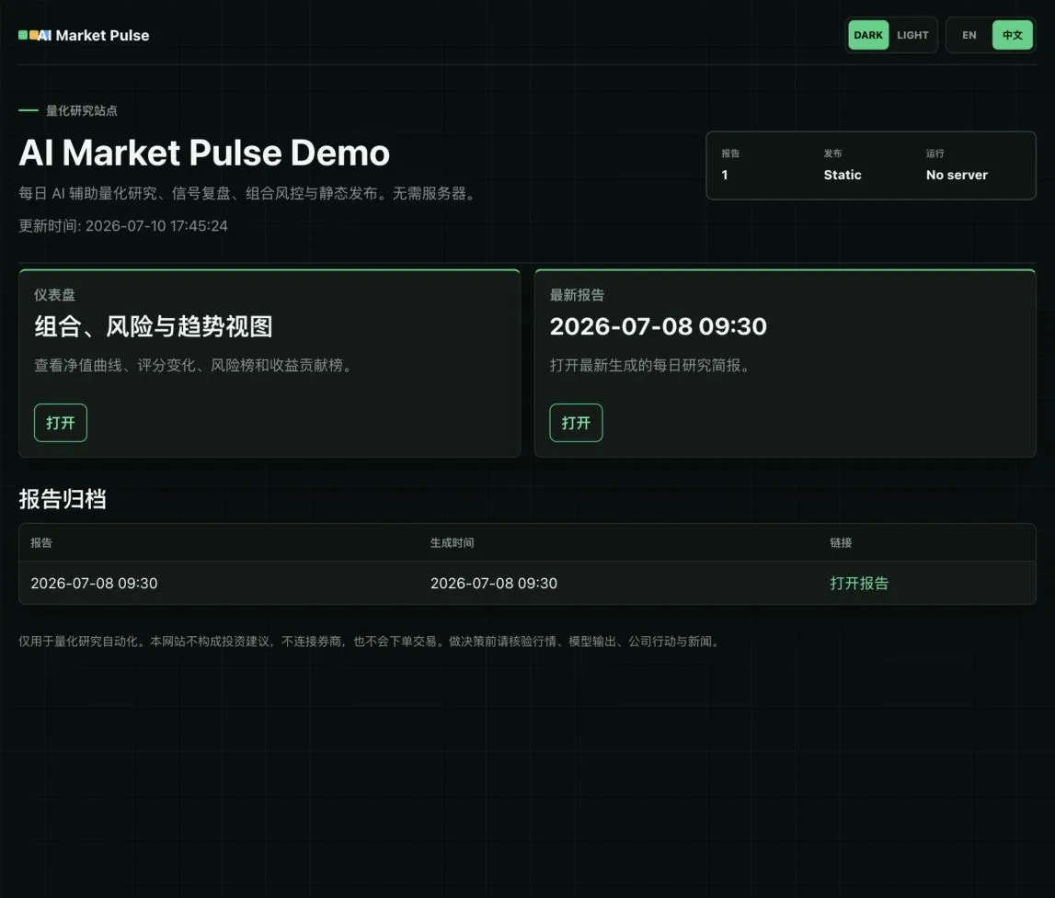The width and height of the screenshot is (1055, 898).
Task: Click the AI Market Pulse Demo main title
Action: [x=204, y=153]
